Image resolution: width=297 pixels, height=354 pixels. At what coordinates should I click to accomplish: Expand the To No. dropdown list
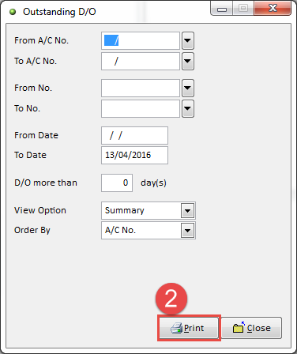click(x=188, y=108)
